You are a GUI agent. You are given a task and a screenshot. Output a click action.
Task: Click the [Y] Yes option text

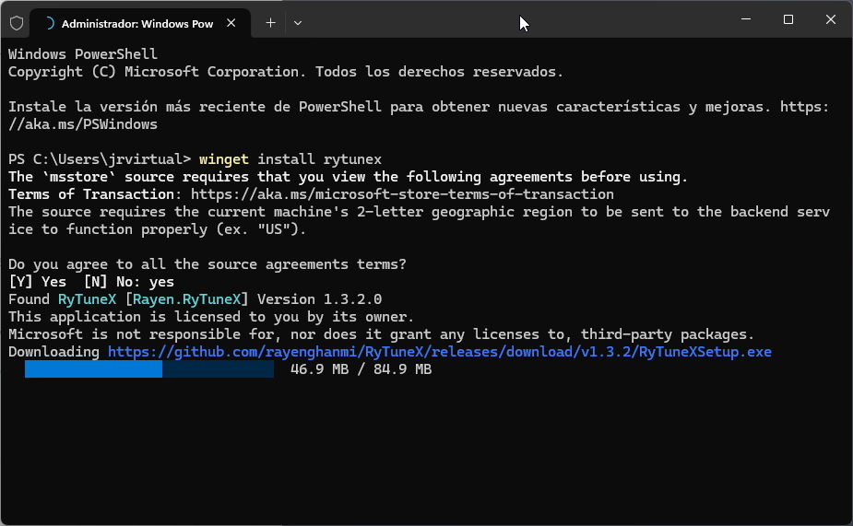point(38,282)
